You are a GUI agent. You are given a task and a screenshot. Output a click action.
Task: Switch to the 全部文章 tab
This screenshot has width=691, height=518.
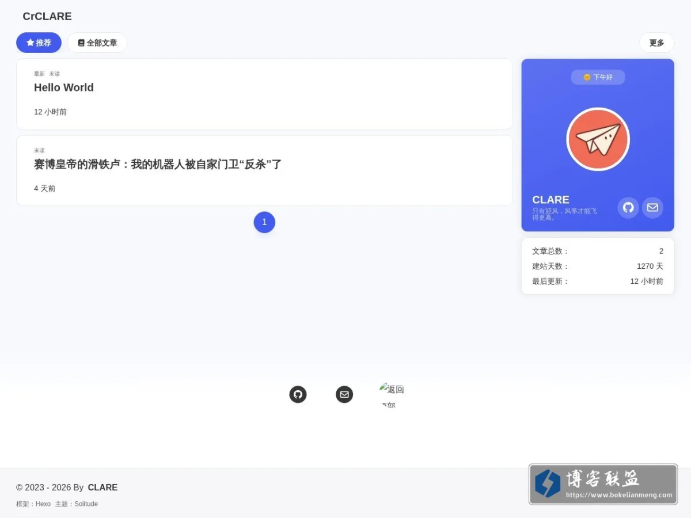(97, 43)
